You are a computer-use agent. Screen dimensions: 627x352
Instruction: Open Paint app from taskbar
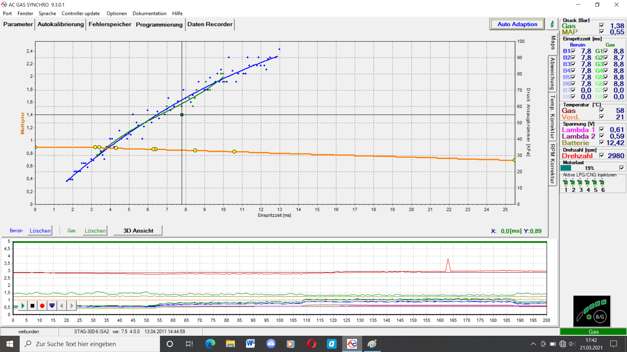pos(372,344)
